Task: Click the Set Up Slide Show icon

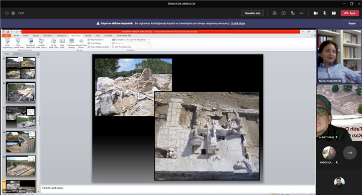Action: point(53,43)
